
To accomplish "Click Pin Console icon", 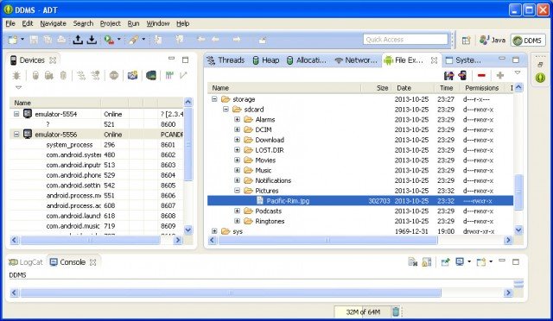I will (446, 261).
